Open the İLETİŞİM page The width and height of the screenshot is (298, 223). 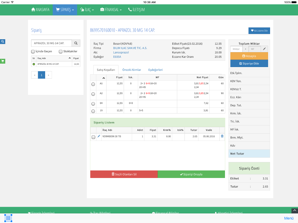tap(136, 10)
